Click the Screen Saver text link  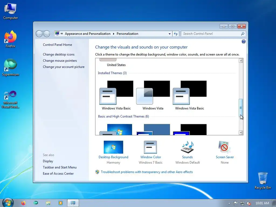point(225,157)
